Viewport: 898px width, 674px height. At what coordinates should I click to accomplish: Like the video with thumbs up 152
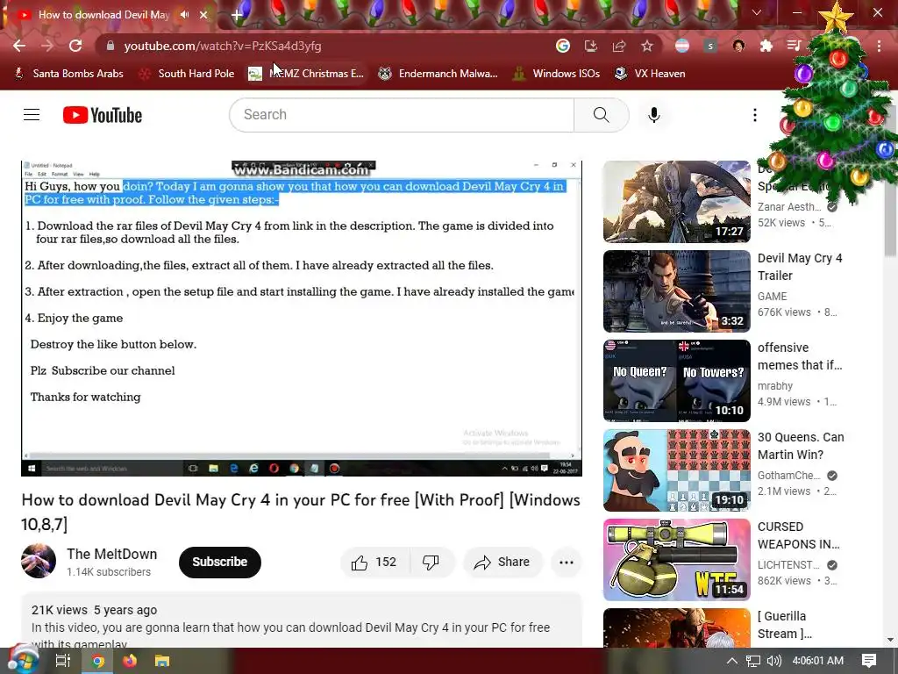click(375, 563)
